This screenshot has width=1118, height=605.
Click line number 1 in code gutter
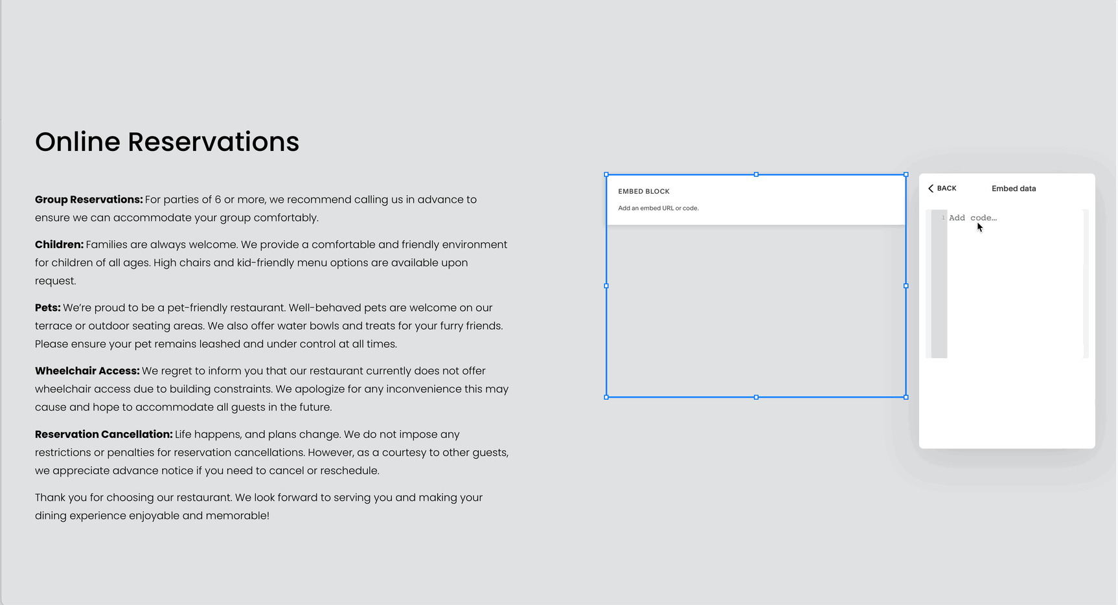942,218
